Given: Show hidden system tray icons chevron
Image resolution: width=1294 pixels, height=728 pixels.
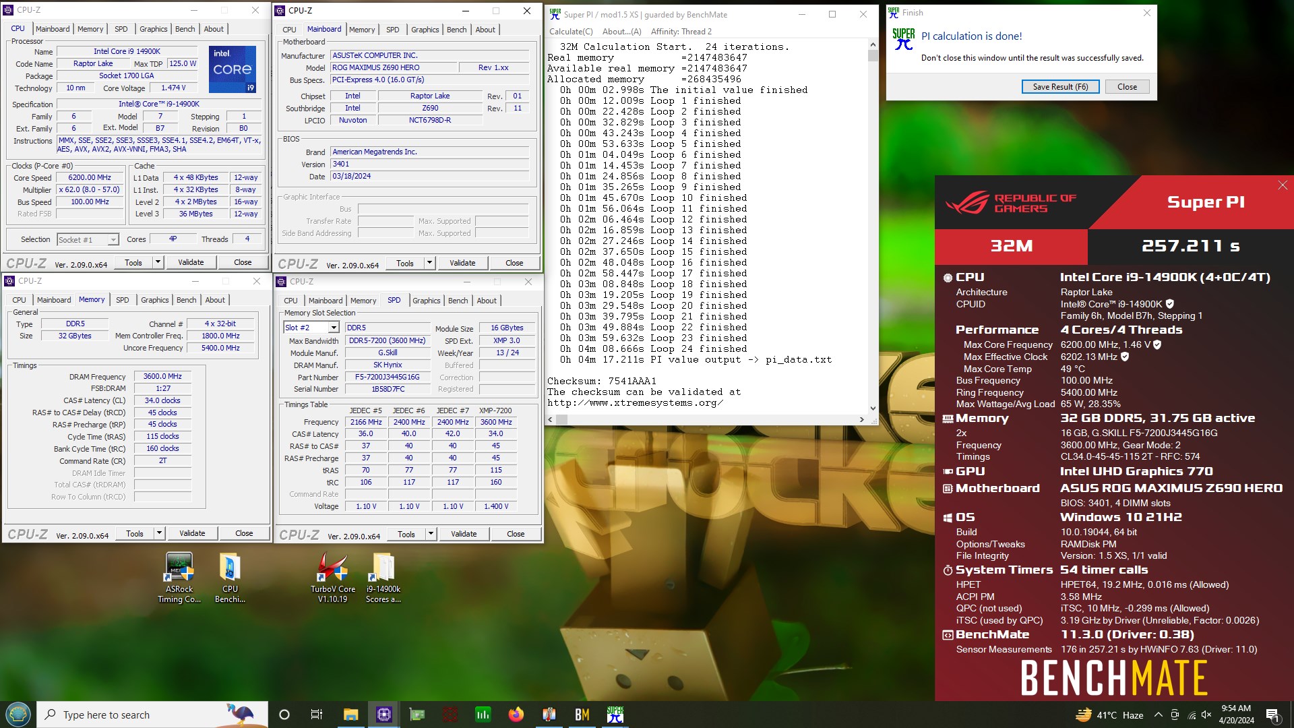Looking at the screenshot, I should [1158, 715].
